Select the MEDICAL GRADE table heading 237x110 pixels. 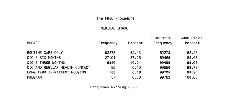(114, 28)
